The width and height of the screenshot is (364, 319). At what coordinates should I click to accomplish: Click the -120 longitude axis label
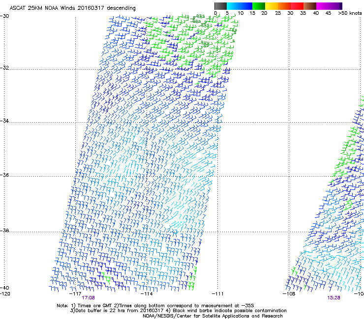(5, 294)
